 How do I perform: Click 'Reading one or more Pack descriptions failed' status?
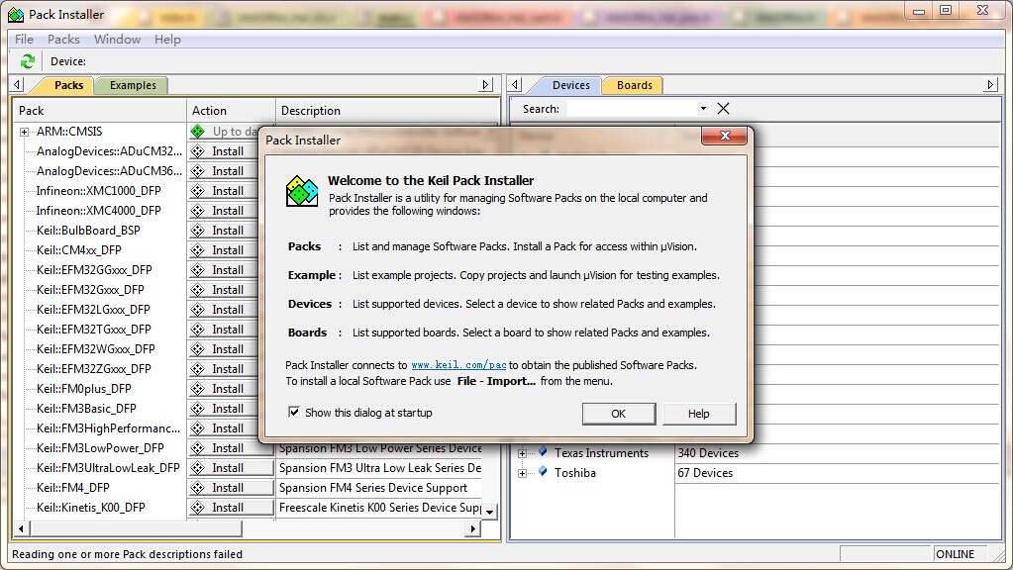(128, 554)
